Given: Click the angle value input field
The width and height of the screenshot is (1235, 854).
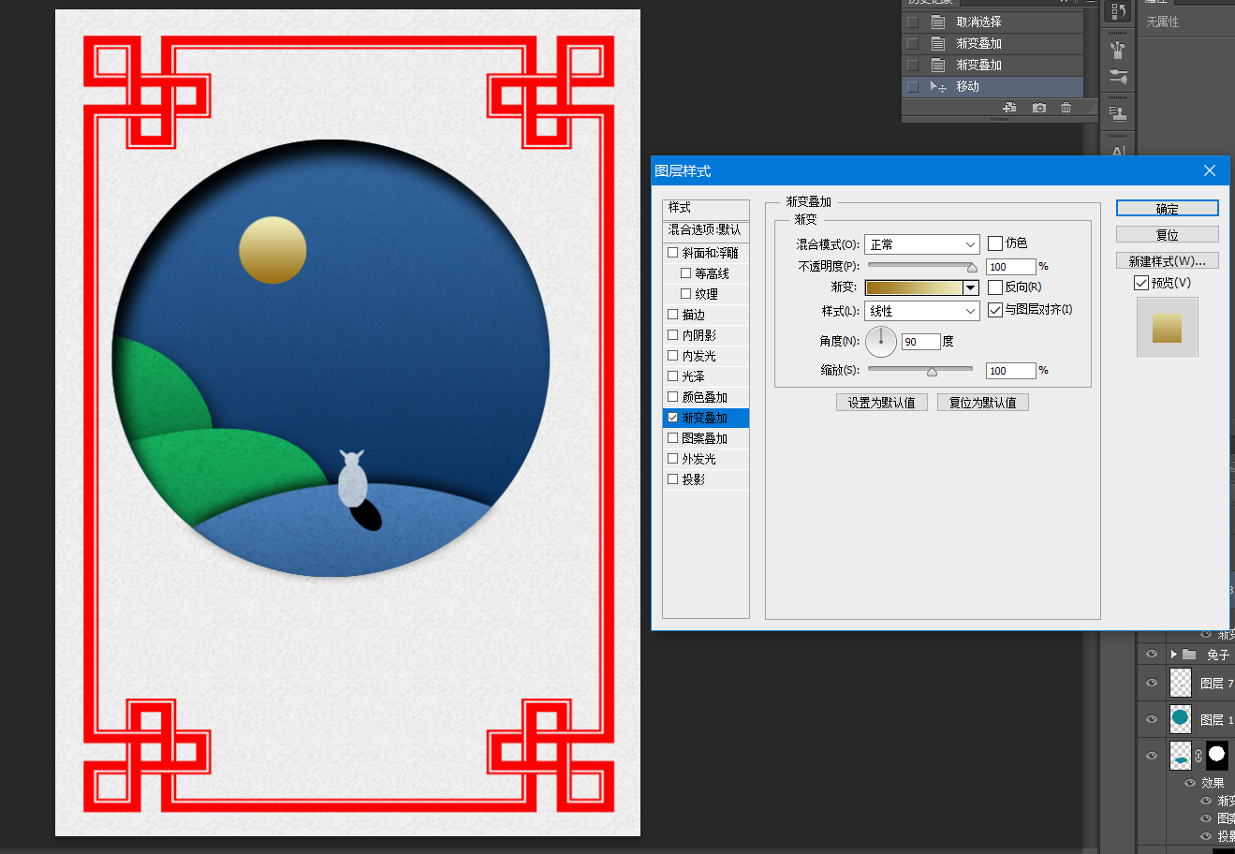Looking at the screenshot, I should [921, 342].
